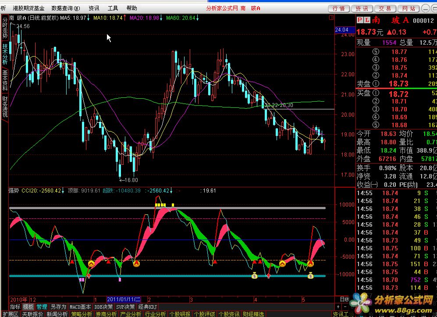Minimize the application window
437x317 pixels.
[425, 8]
